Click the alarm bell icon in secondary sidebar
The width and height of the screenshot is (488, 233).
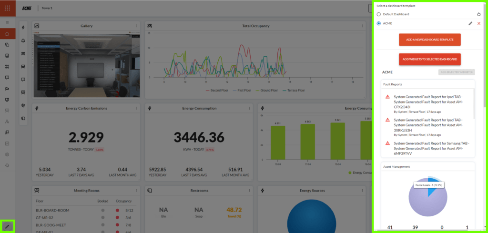click(23, 41)
